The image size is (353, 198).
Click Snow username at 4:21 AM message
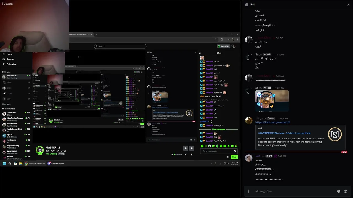(259, 88)
